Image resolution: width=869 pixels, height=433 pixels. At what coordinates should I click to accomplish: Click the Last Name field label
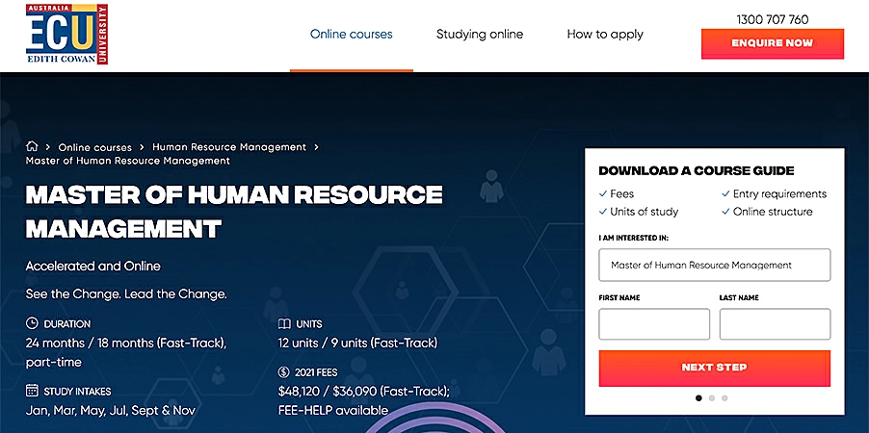(x=739, y=298)
